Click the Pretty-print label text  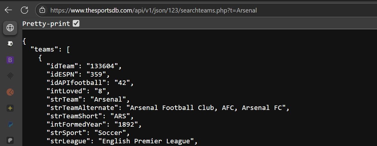(46, 24)
